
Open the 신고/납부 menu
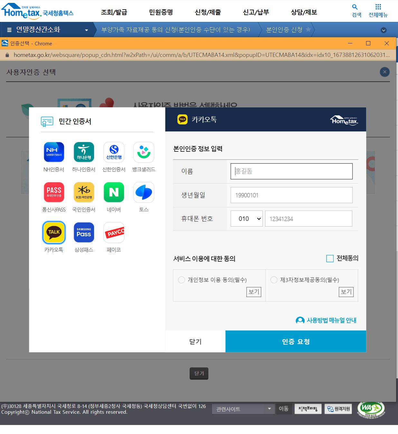256,12
